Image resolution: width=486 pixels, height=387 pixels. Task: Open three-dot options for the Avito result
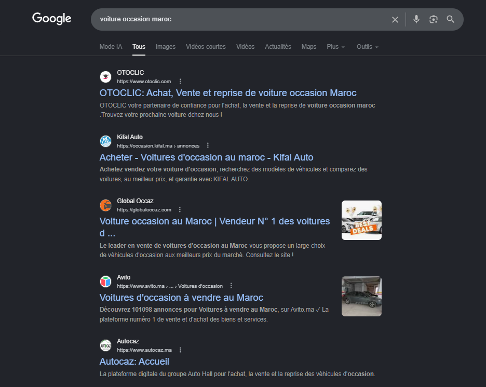click(232, 286)
